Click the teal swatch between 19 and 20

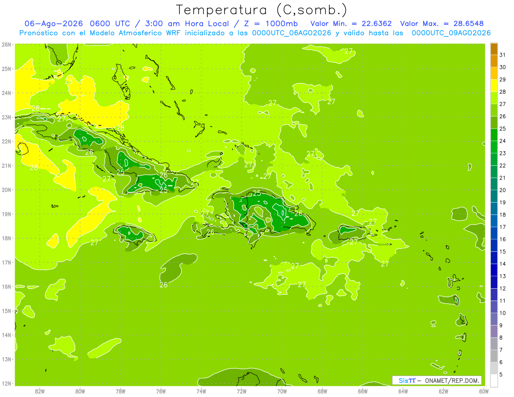(494, 196)
